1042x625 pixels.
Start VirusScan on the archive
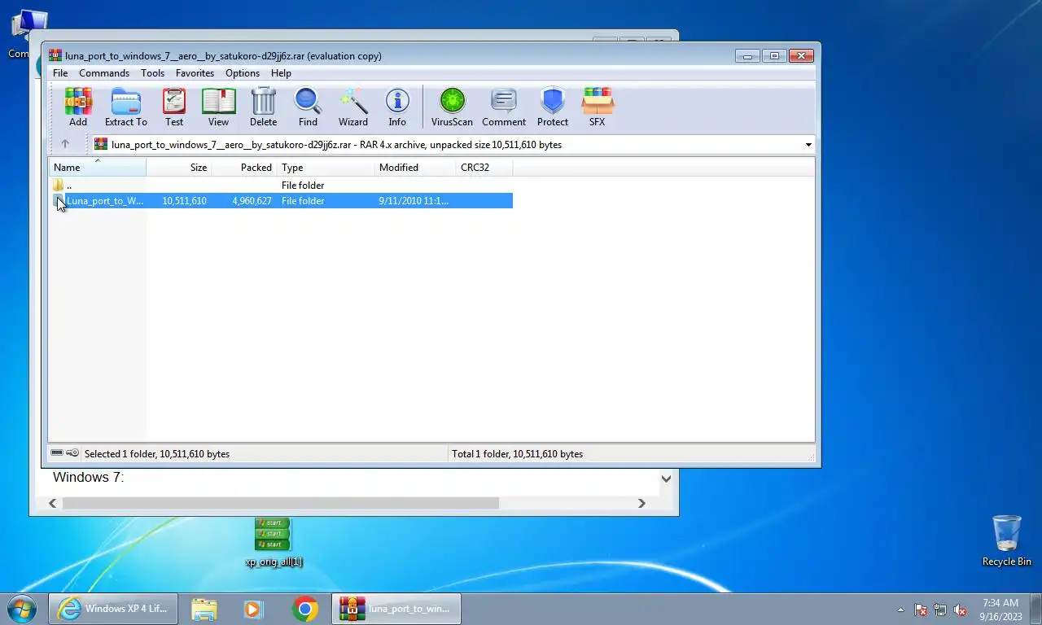[x=452, y=107]
